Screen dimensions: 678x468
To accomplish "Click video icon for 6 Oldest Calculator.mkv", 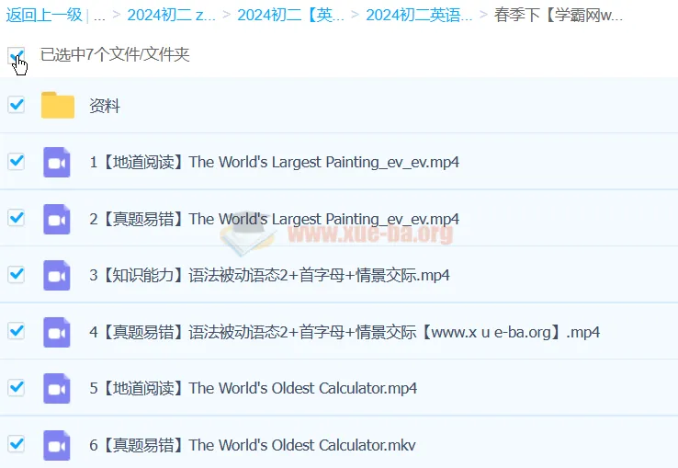I will point(57,445).
